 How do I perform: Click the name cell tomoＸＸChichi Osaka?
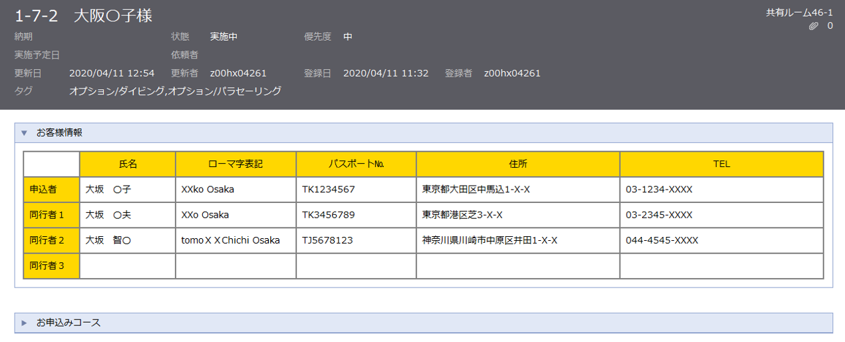(230, 240)
